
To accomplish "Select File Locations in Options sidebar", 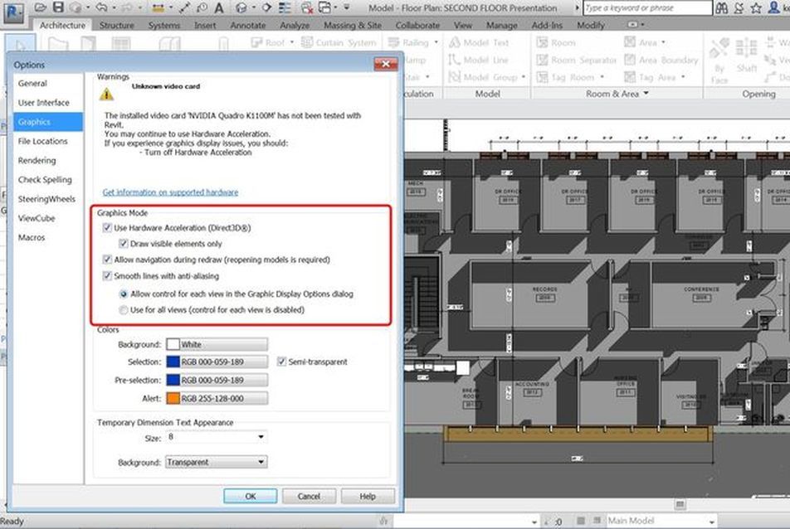I will tap(48, 142).
